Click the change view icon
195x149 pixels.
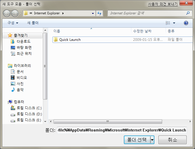[168, 23]
